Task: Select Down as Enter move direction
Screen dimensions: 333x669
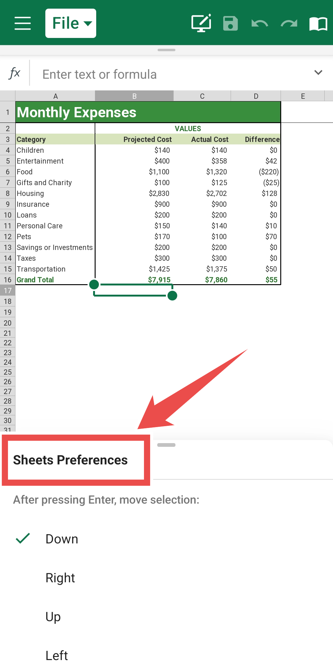Action: point(62,539)
